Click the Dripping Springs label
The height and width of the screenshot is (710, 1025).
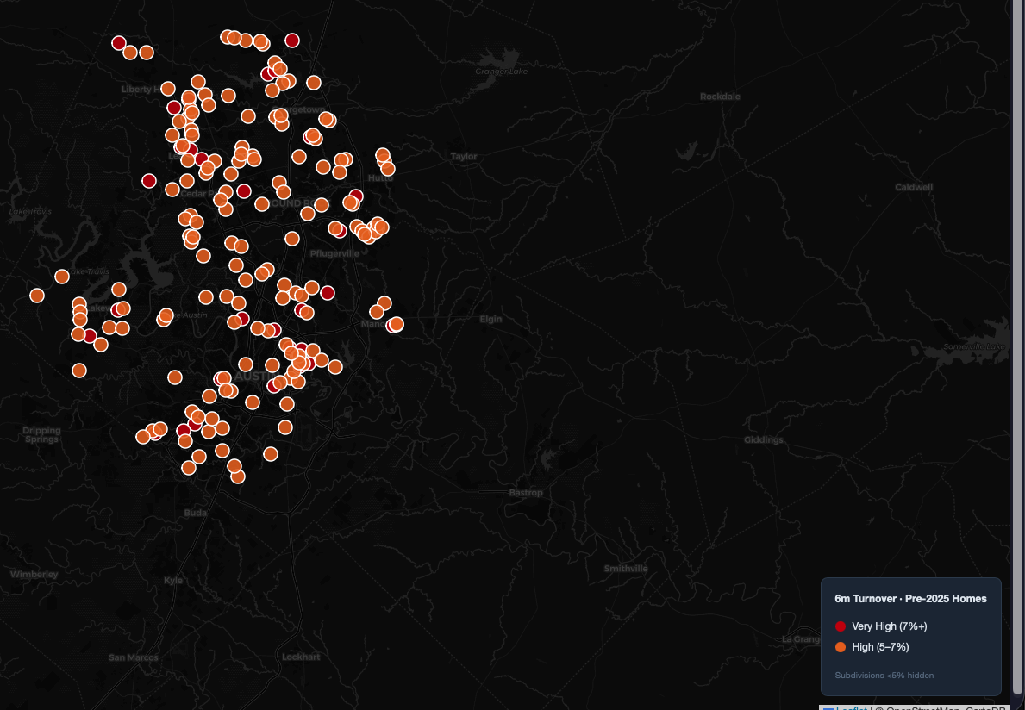click(x=42, y=435)
